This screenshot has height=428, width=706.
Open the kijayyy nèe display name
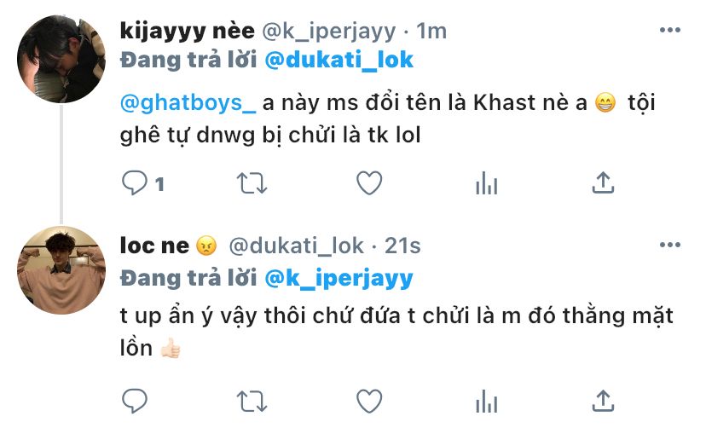tap(188, 31)
